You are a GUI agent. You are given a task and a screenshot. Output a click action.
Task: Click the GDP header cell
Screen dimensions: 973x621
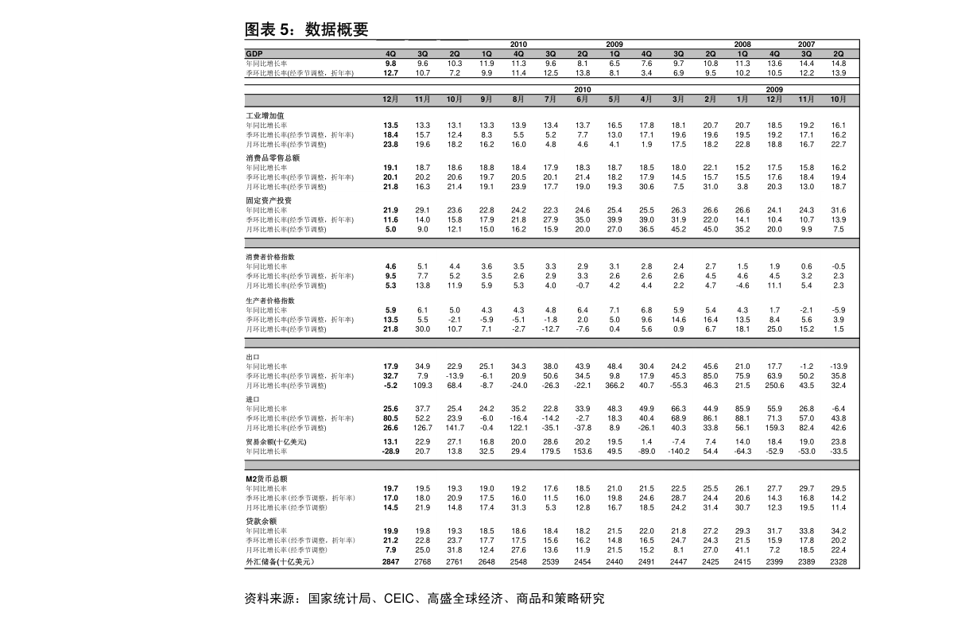[x=254, y=54]
